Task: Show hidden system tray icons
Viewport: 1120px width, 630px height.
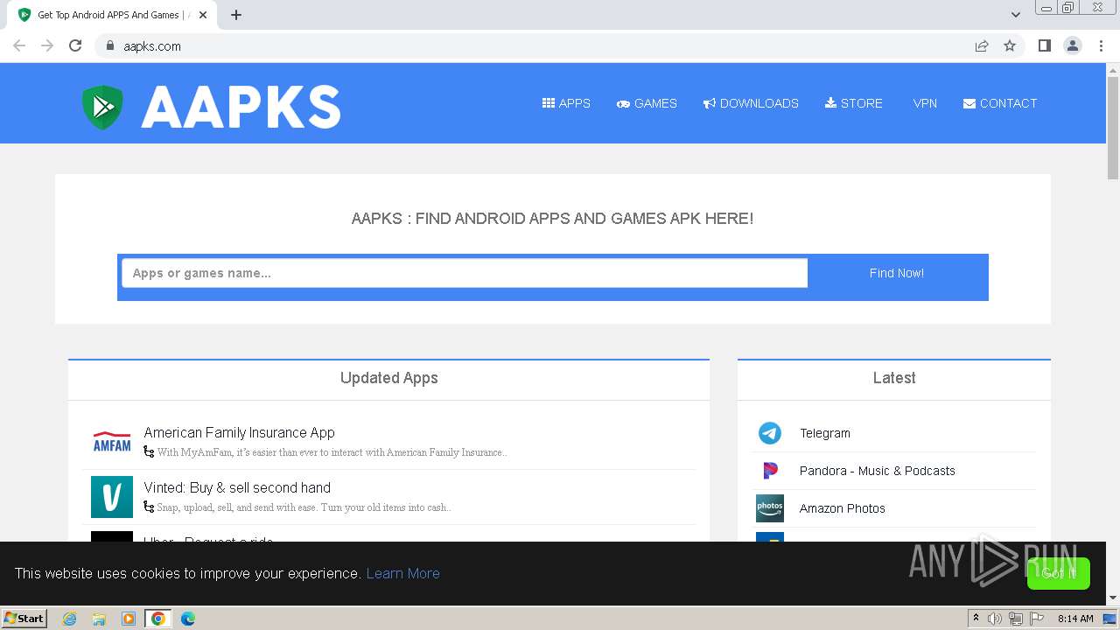Action: 976,619
